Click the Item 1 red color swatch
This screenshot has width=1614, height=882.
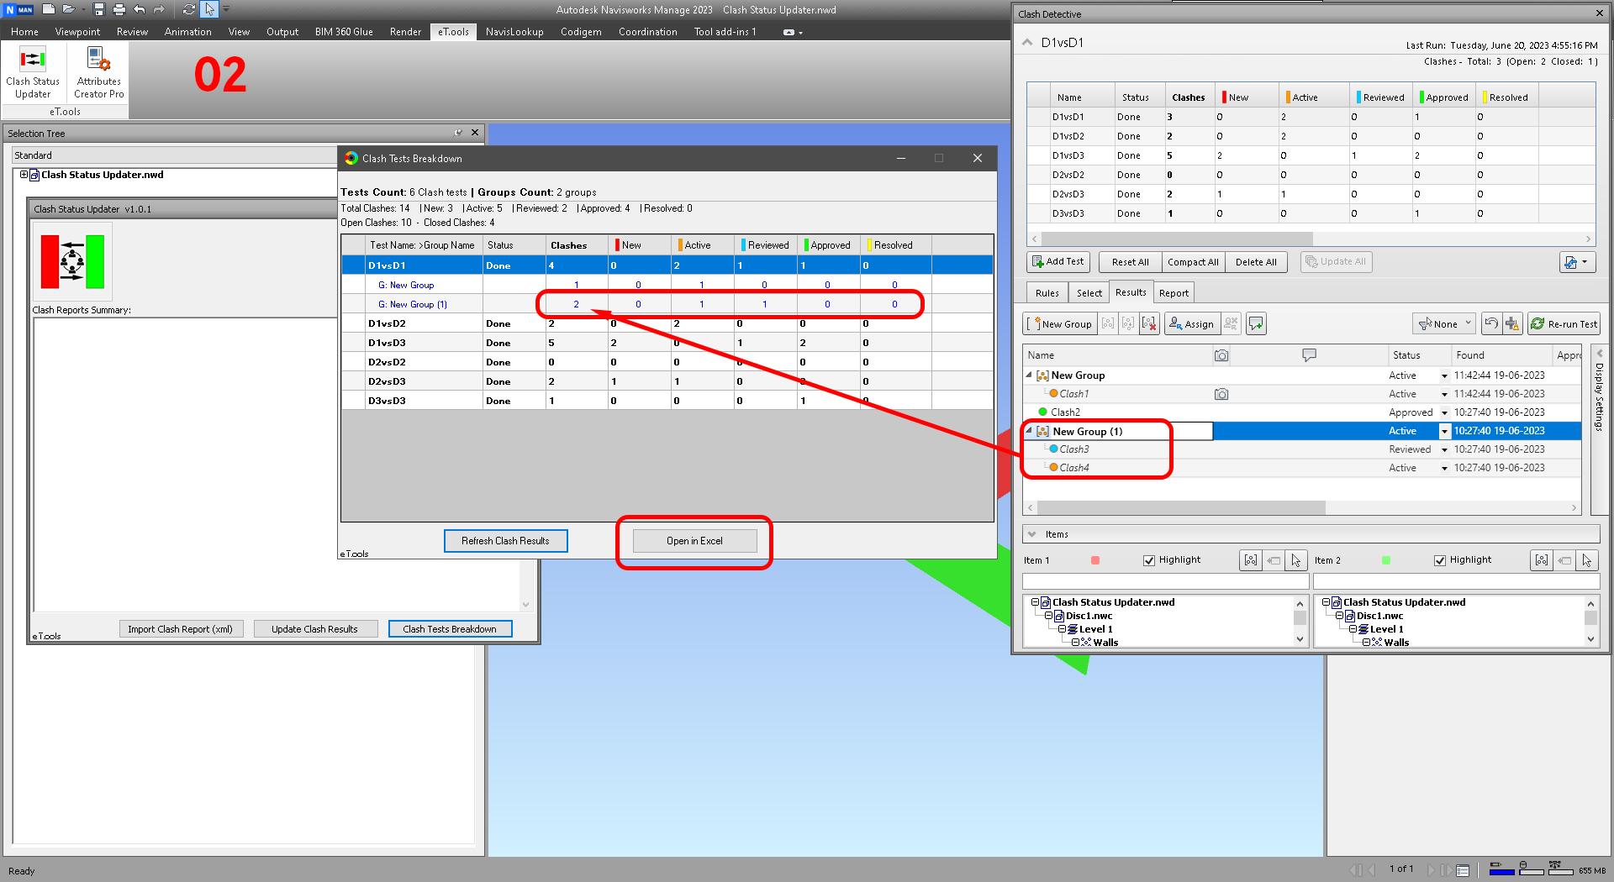point(1094,560)
